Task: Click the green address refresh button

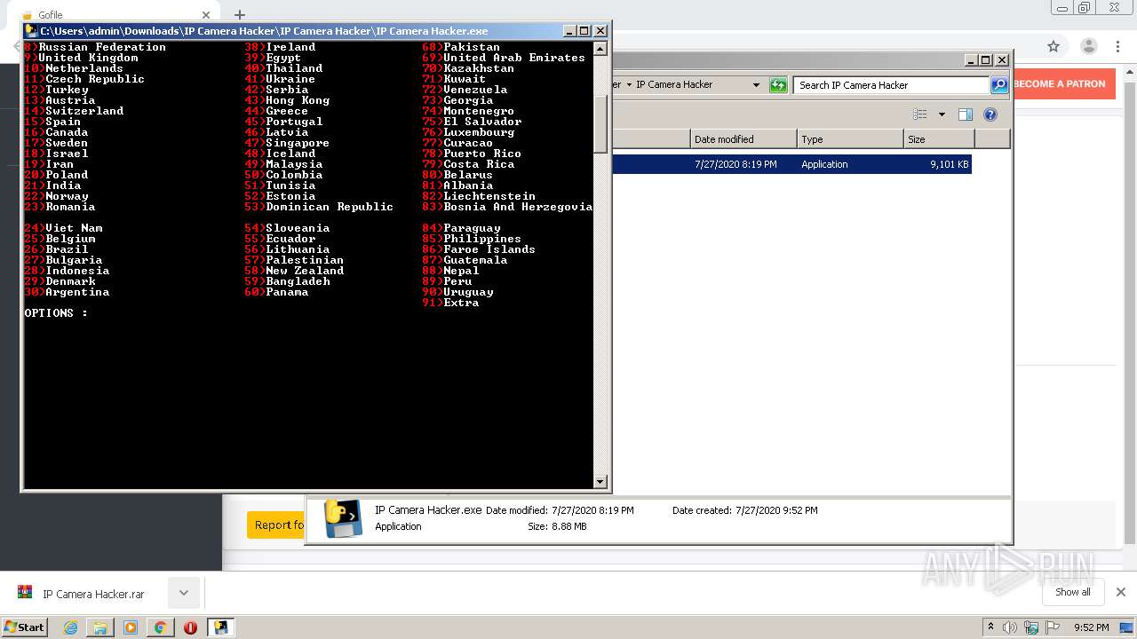Action: pos(778,85)
